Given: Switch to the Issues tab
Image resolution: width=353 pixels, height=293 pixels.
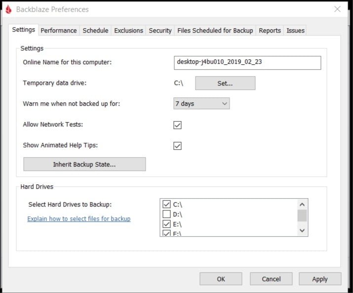Looking at the screenshot, I should coord(295,31).
